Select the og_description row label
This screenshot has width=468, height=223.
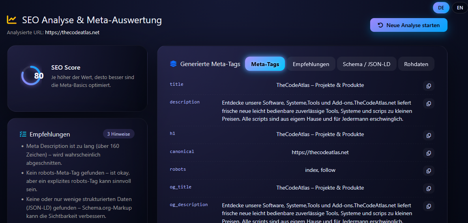coord(189,205)
